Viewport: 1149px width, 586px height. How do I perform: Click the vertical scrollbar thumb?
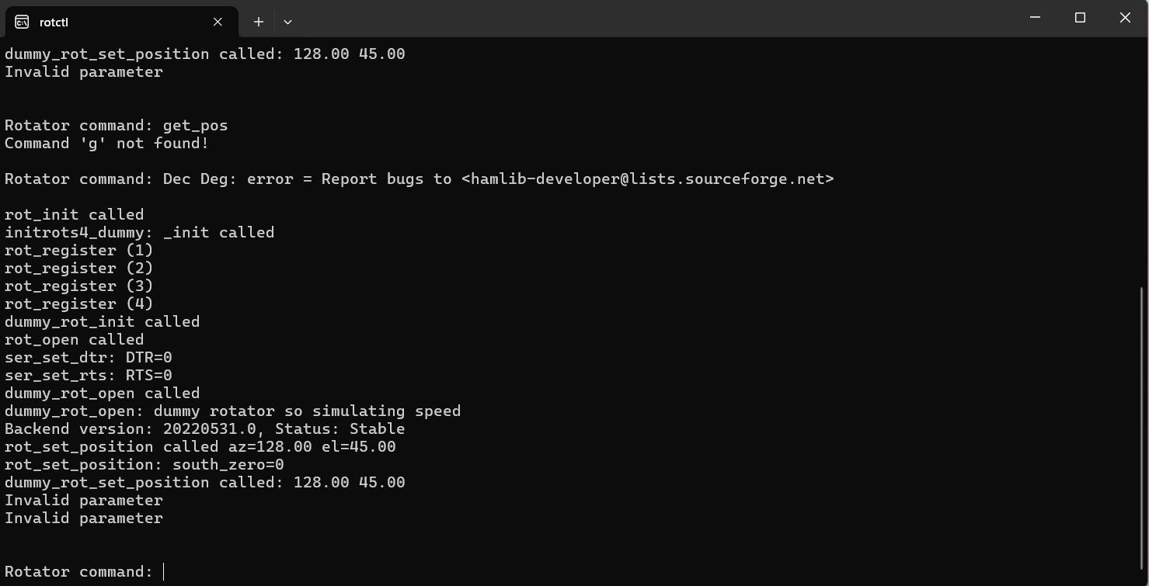point(1142,428)
